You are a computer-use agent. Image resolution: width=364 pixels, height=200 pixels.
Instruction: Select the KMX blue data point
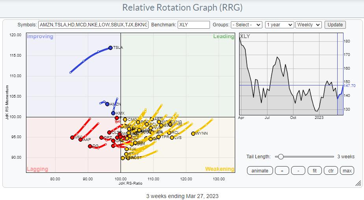[x=113, y=113]
